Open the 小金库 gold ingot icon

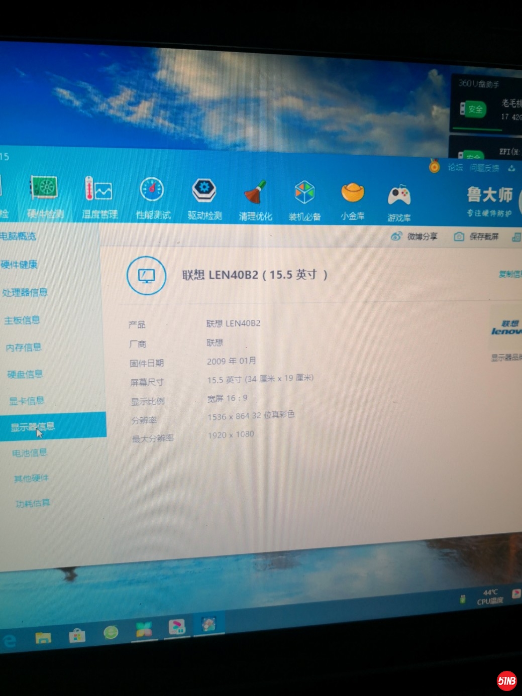point(352,202)
